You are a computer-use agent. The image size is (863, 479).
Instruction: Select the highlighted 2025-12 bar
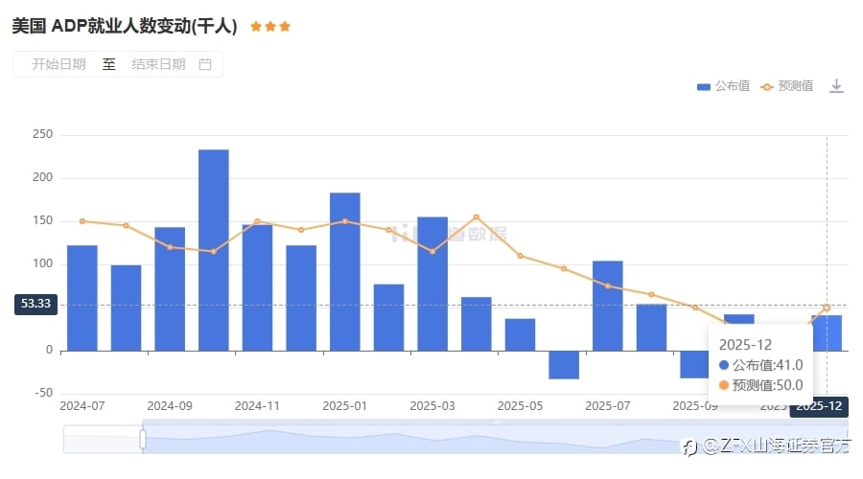tap(827, 332)
